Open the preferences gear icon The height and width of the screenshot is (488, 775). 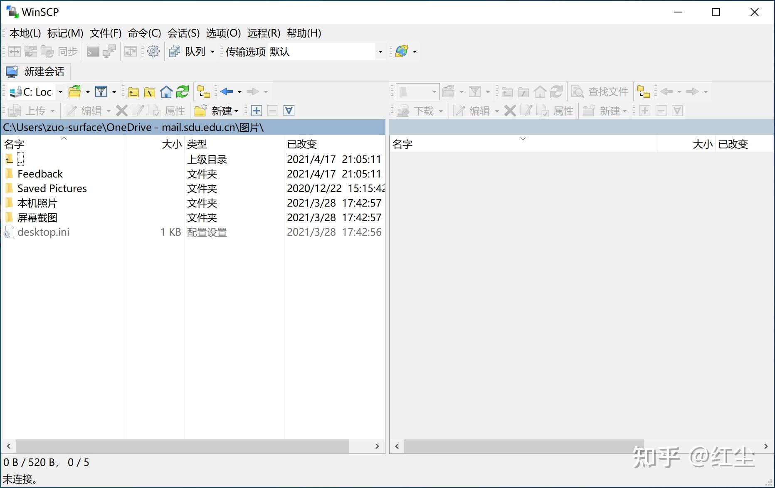point(153,51)
